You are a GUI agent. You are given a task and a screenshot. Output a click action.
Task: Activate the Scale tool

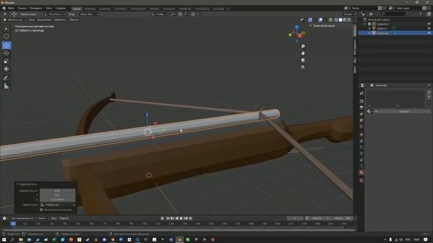tap(6, 61)
